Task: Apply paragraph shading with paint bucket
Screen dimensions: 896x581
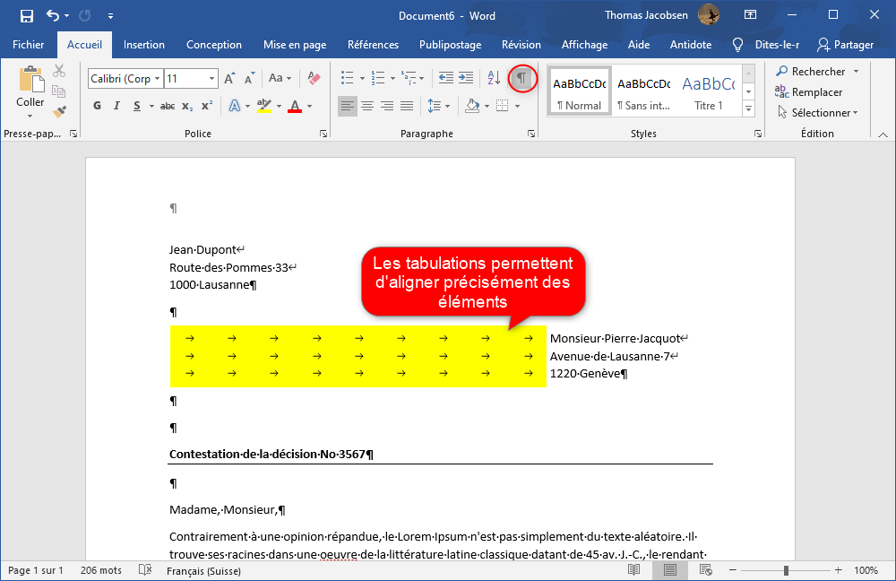Action: (x=472, y=106)
